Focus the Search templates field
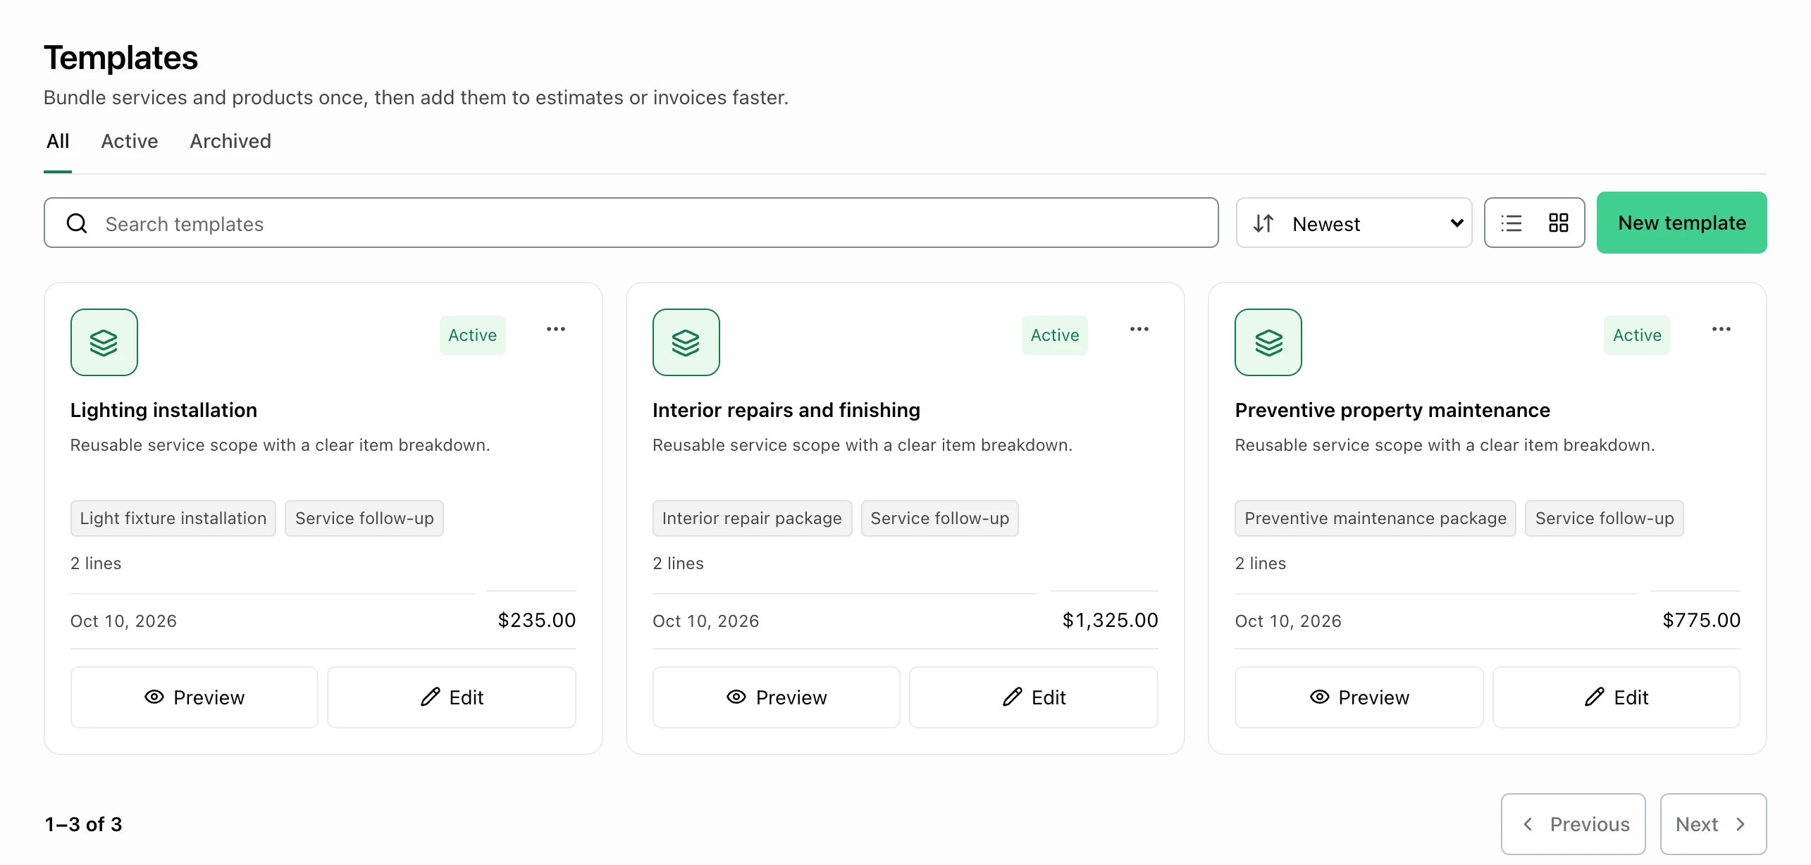The height and width of the screenshot is (865, 1811). point(631,223)
